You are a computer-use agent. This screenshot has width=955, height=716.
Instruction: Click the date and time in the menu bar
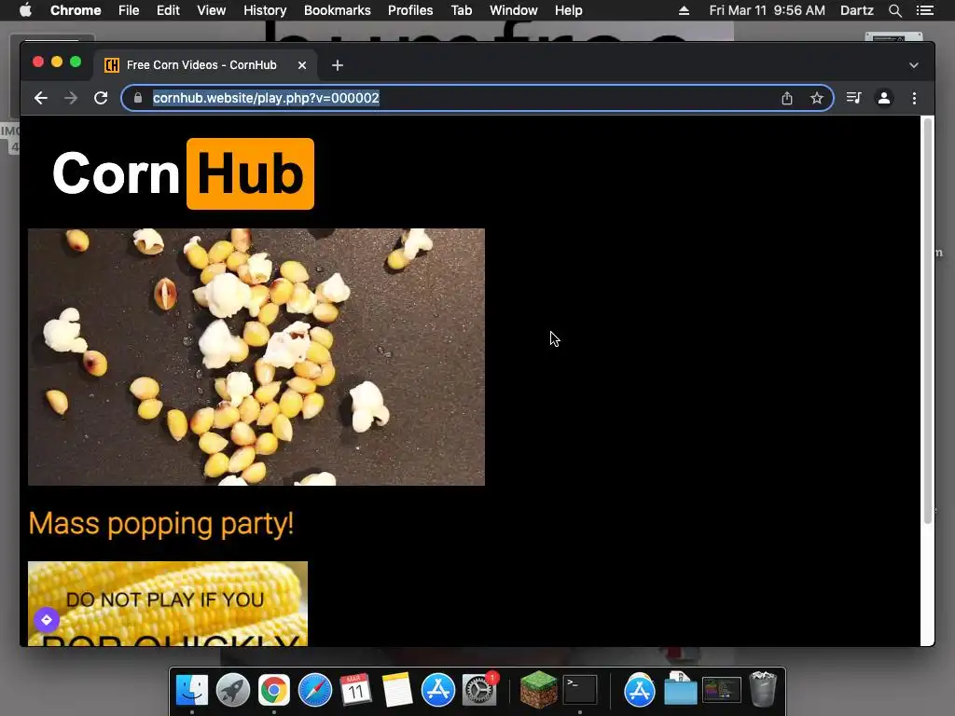767,10
